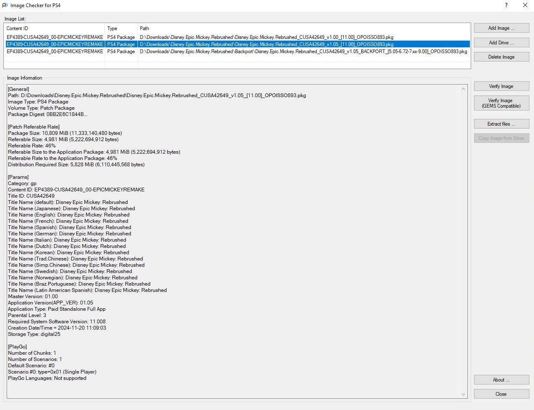The height and width of the screenshot is (410, 534).
Task: Click the 'Category: gp' line
Action: (x=22, y=183)
